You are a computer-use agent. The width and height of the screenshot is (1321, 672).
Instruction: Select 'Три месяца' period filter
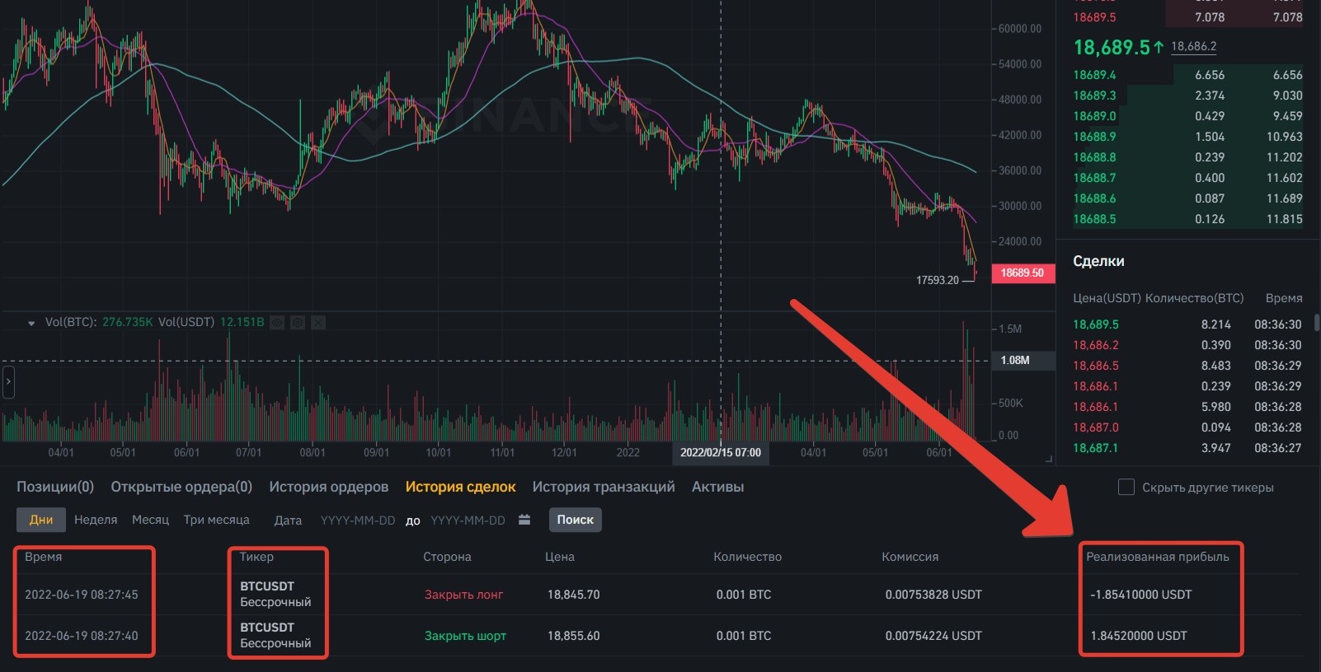tap(216, 520)
